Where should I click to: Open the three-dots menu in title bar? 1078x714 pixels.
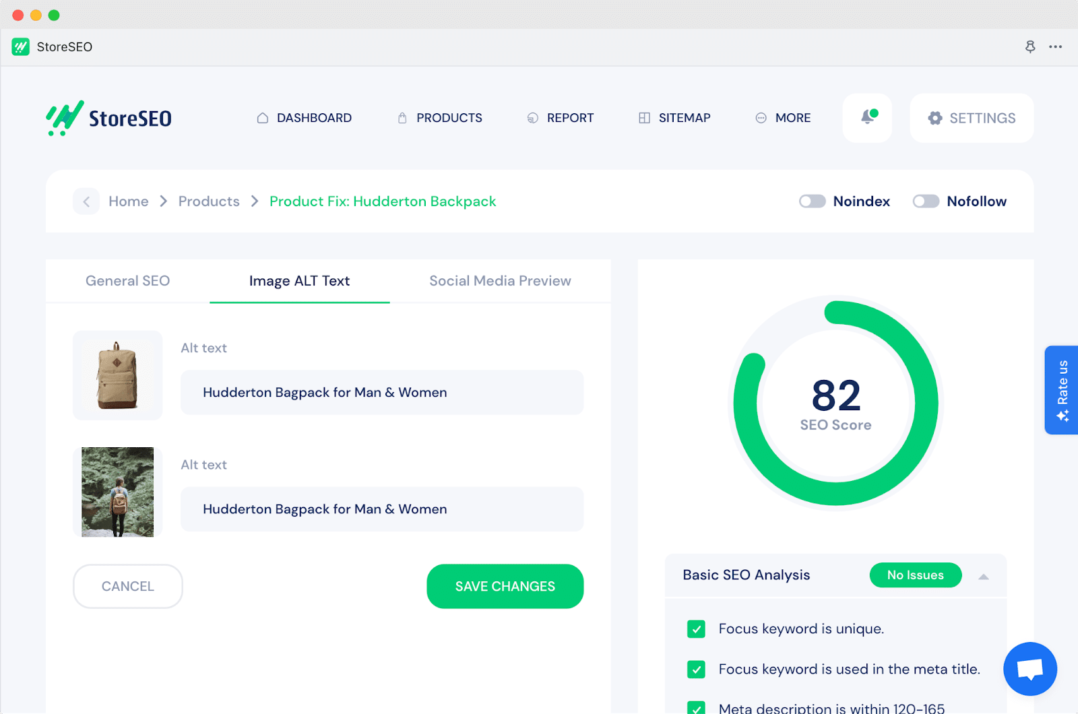tap(1055, 46)
